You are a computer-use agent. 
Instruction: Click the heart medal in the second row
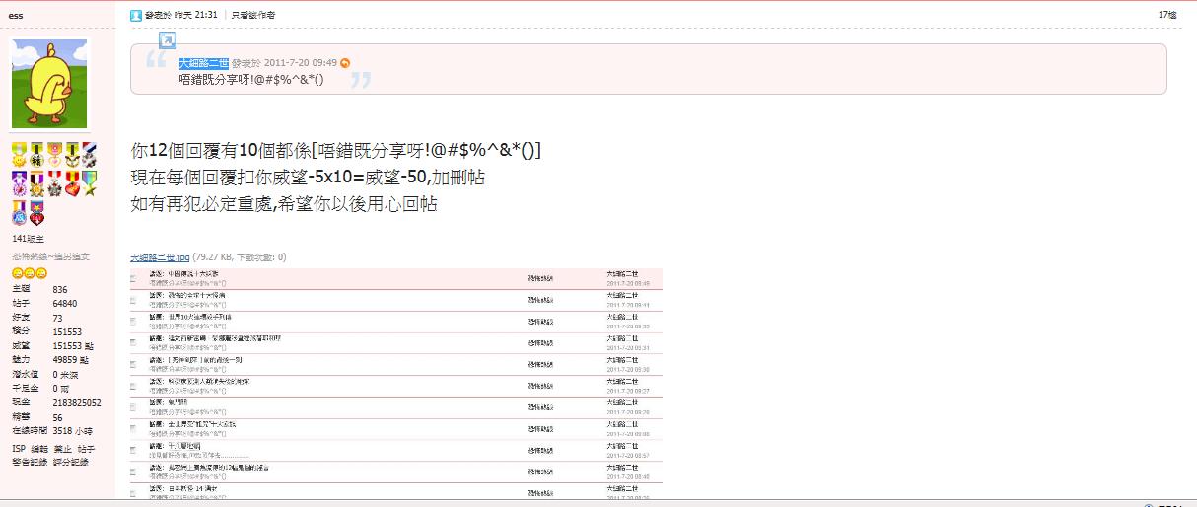point(72,182)
